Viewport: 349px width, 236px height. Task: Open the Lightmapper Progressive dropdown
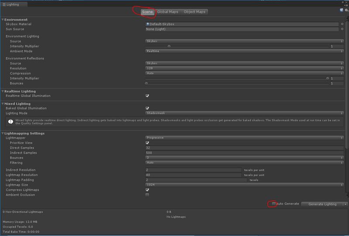coord(244,138)
